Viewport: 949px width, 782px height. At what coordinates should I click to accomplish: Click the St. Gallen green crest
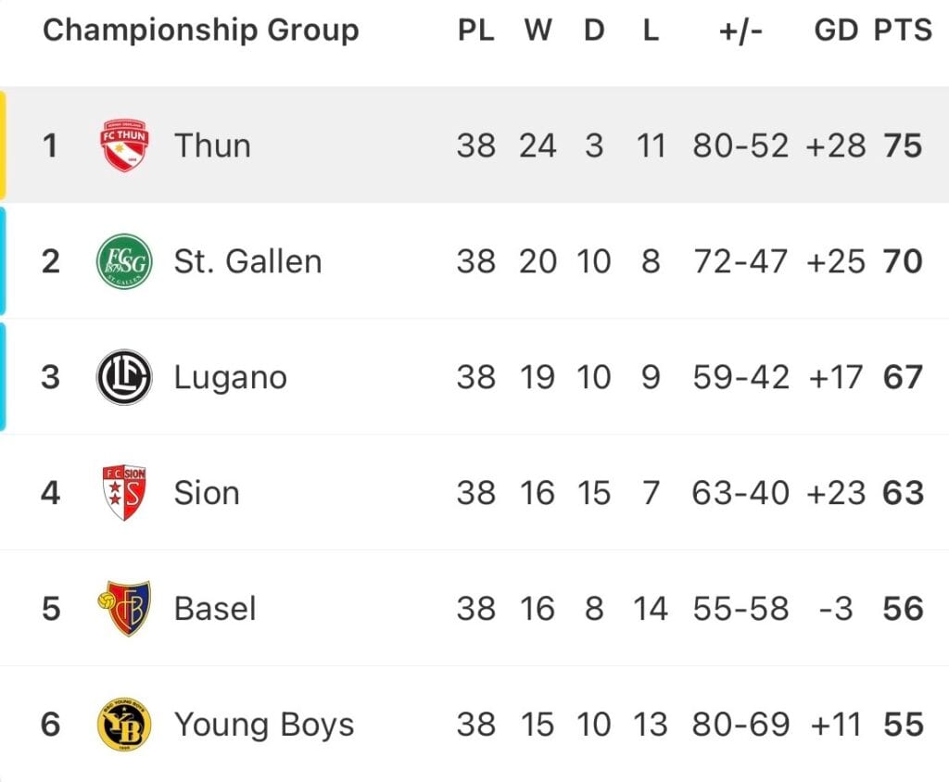[124, 261]
